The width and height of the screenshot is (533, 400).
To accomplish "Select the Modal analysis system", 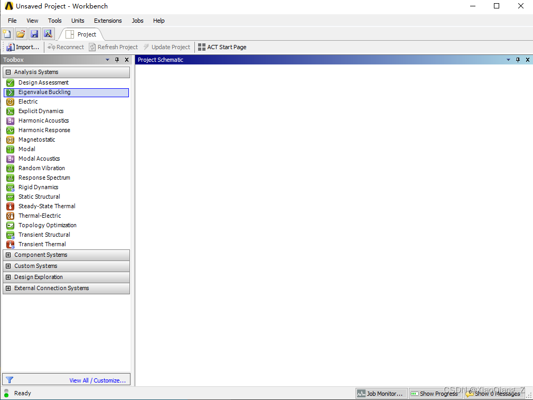I will click(x=27, y=149).
